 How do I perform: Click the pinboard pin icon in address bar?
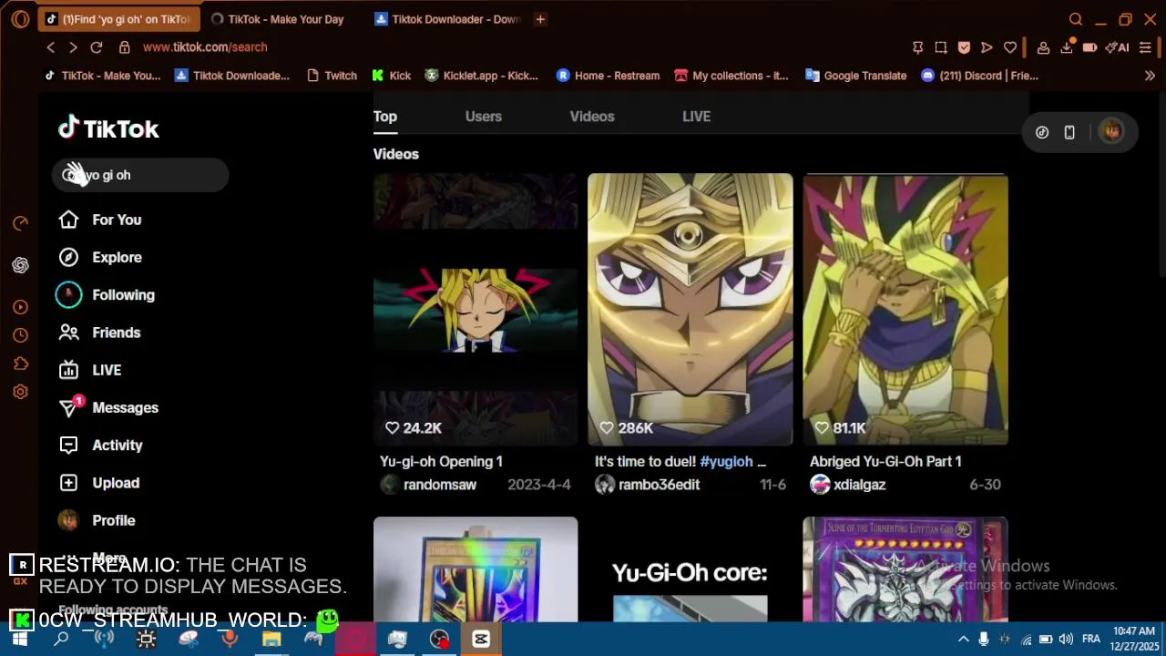918,47
